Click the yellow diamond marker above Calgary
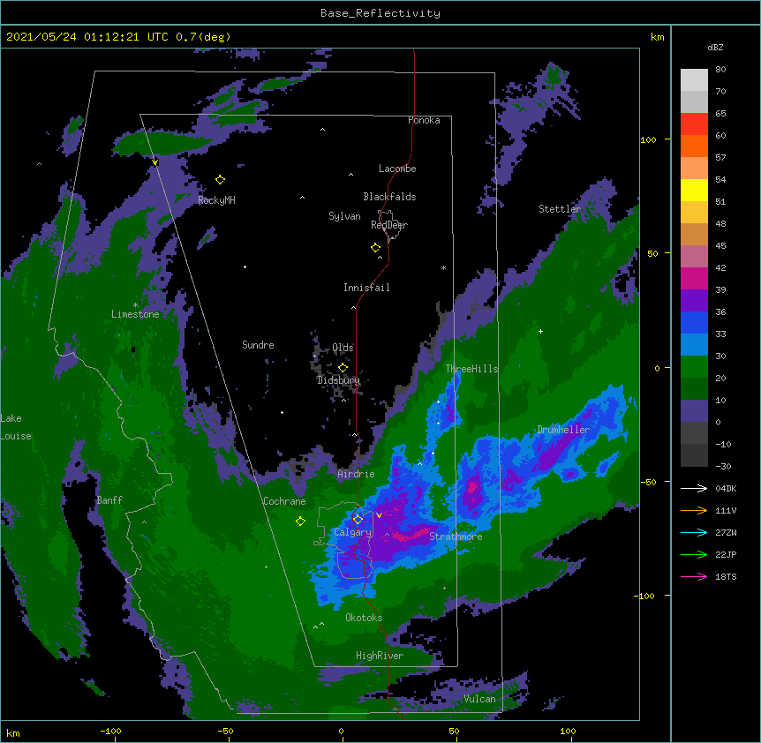Screen dimensions: 761x743 pyautogui.click(x=358, y=520)
